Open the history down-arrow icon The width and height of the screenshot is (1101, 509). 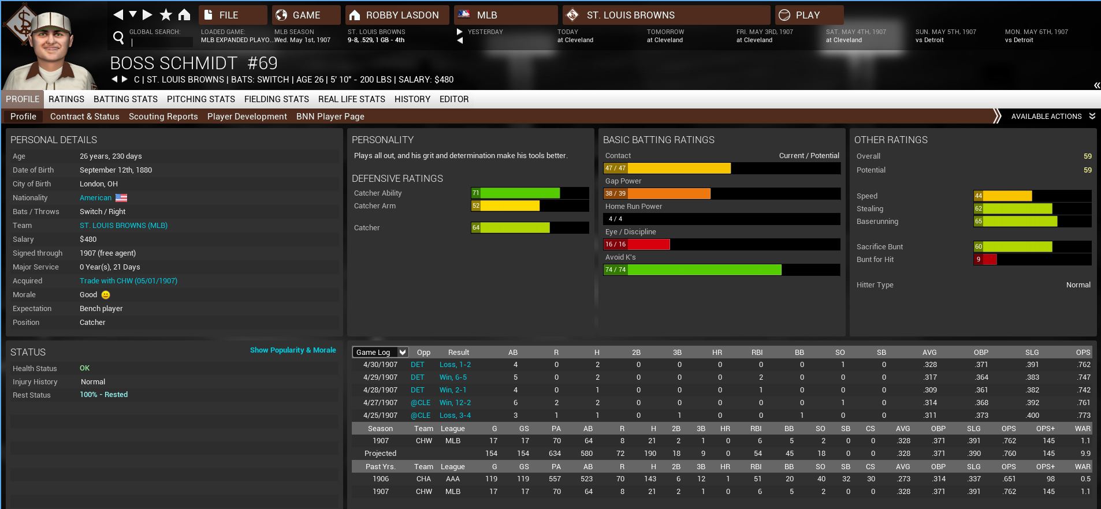point(133,14)
